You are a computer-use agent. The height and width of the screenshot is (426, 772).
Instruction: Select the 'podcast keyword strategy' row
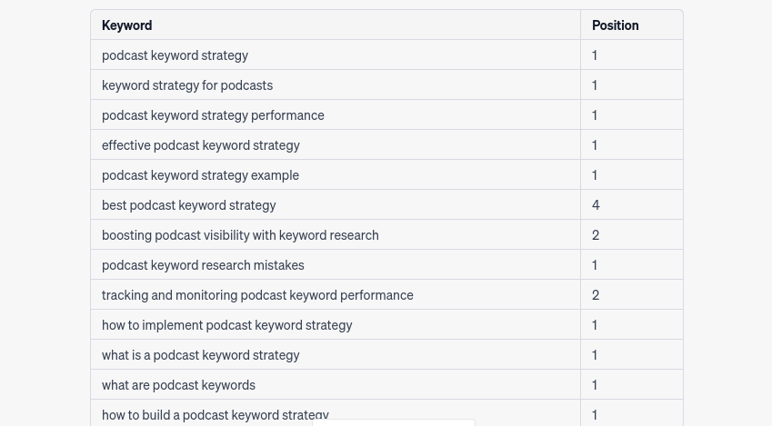coord(386,55)
